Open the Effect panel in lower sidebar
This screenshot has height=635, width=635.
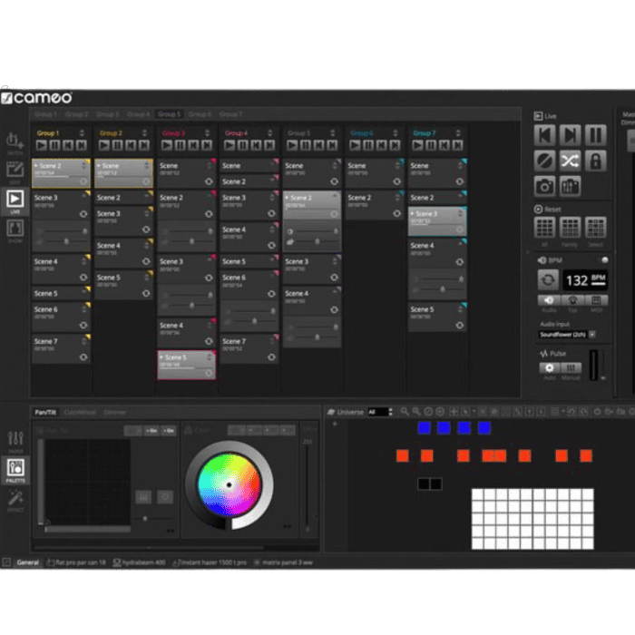[x=15, y=499]
